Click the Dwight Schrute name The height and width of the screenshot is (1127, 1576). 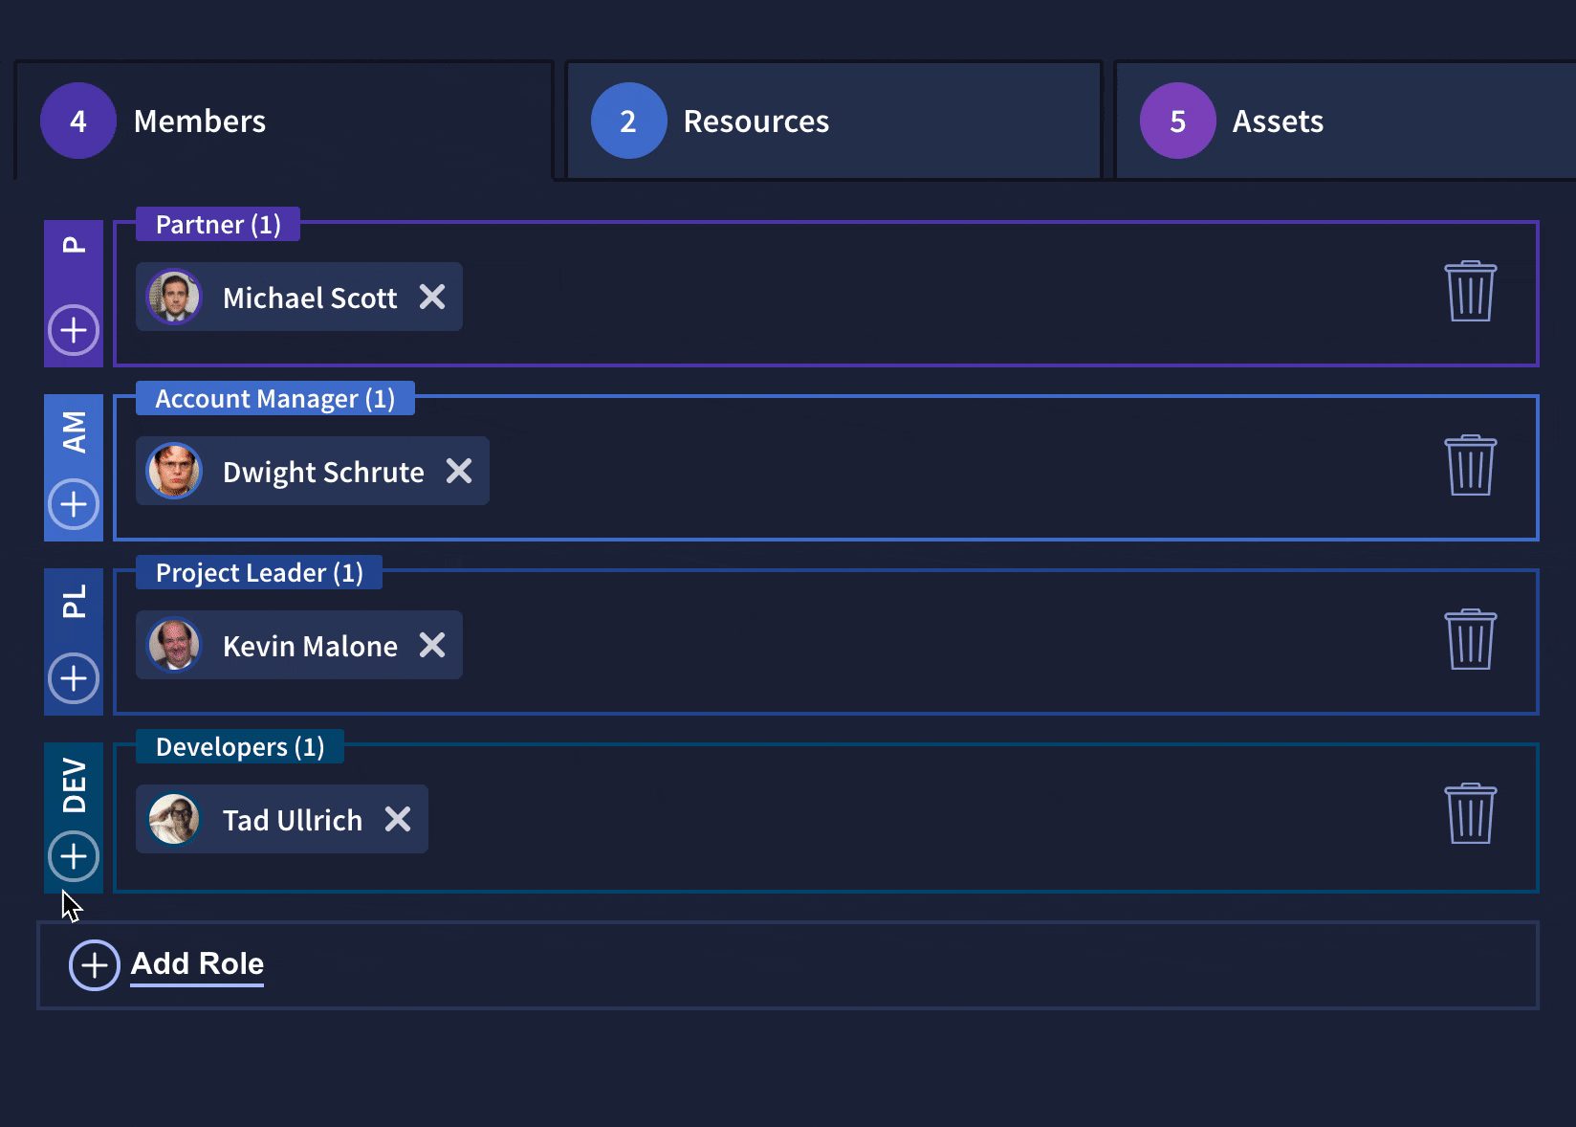(x=323, y=472)
